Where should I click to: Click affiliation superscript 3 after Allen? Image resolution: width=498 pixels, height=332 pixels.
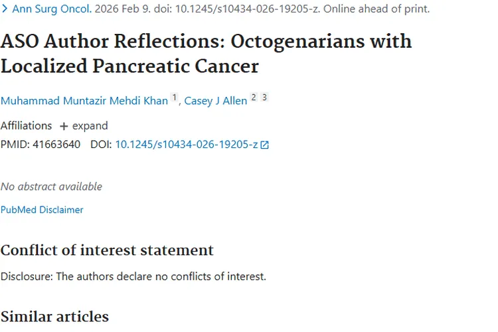pyautogui.click(x=264, y=98)
